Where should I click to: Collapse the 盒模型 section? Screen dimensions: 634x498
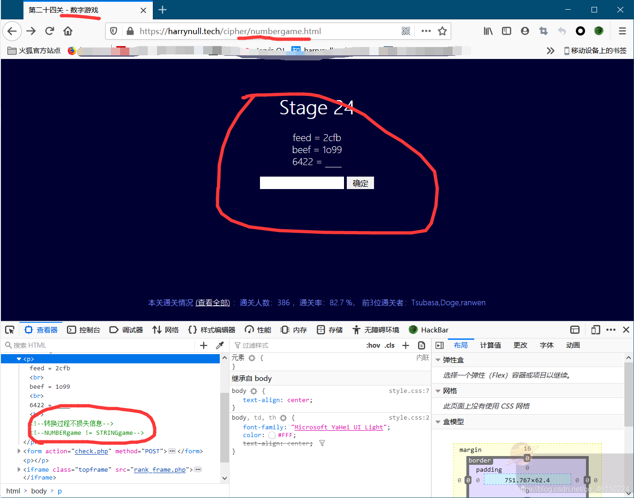point(438,422)
